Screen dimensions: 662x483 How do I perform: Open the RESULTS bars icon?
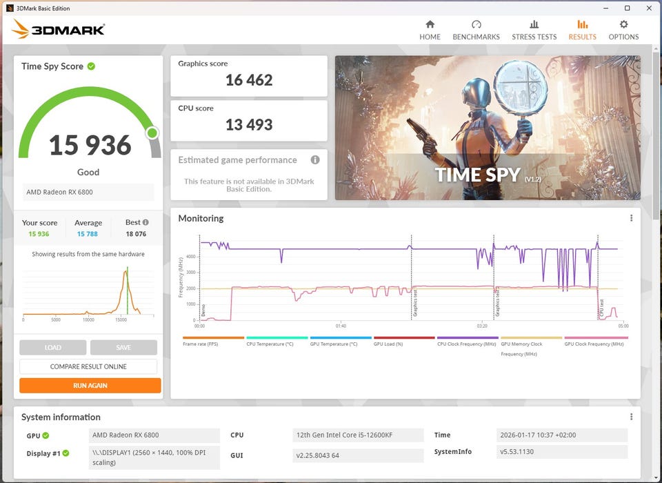[582, 24]
